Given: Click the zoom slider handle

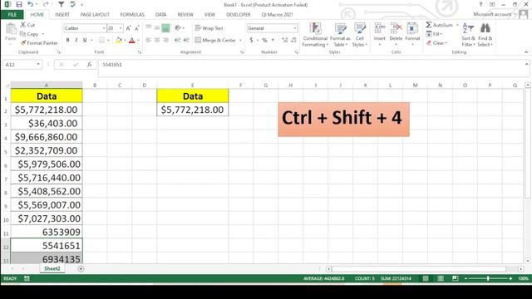Looking at the screenshot, I should point(488,278).
